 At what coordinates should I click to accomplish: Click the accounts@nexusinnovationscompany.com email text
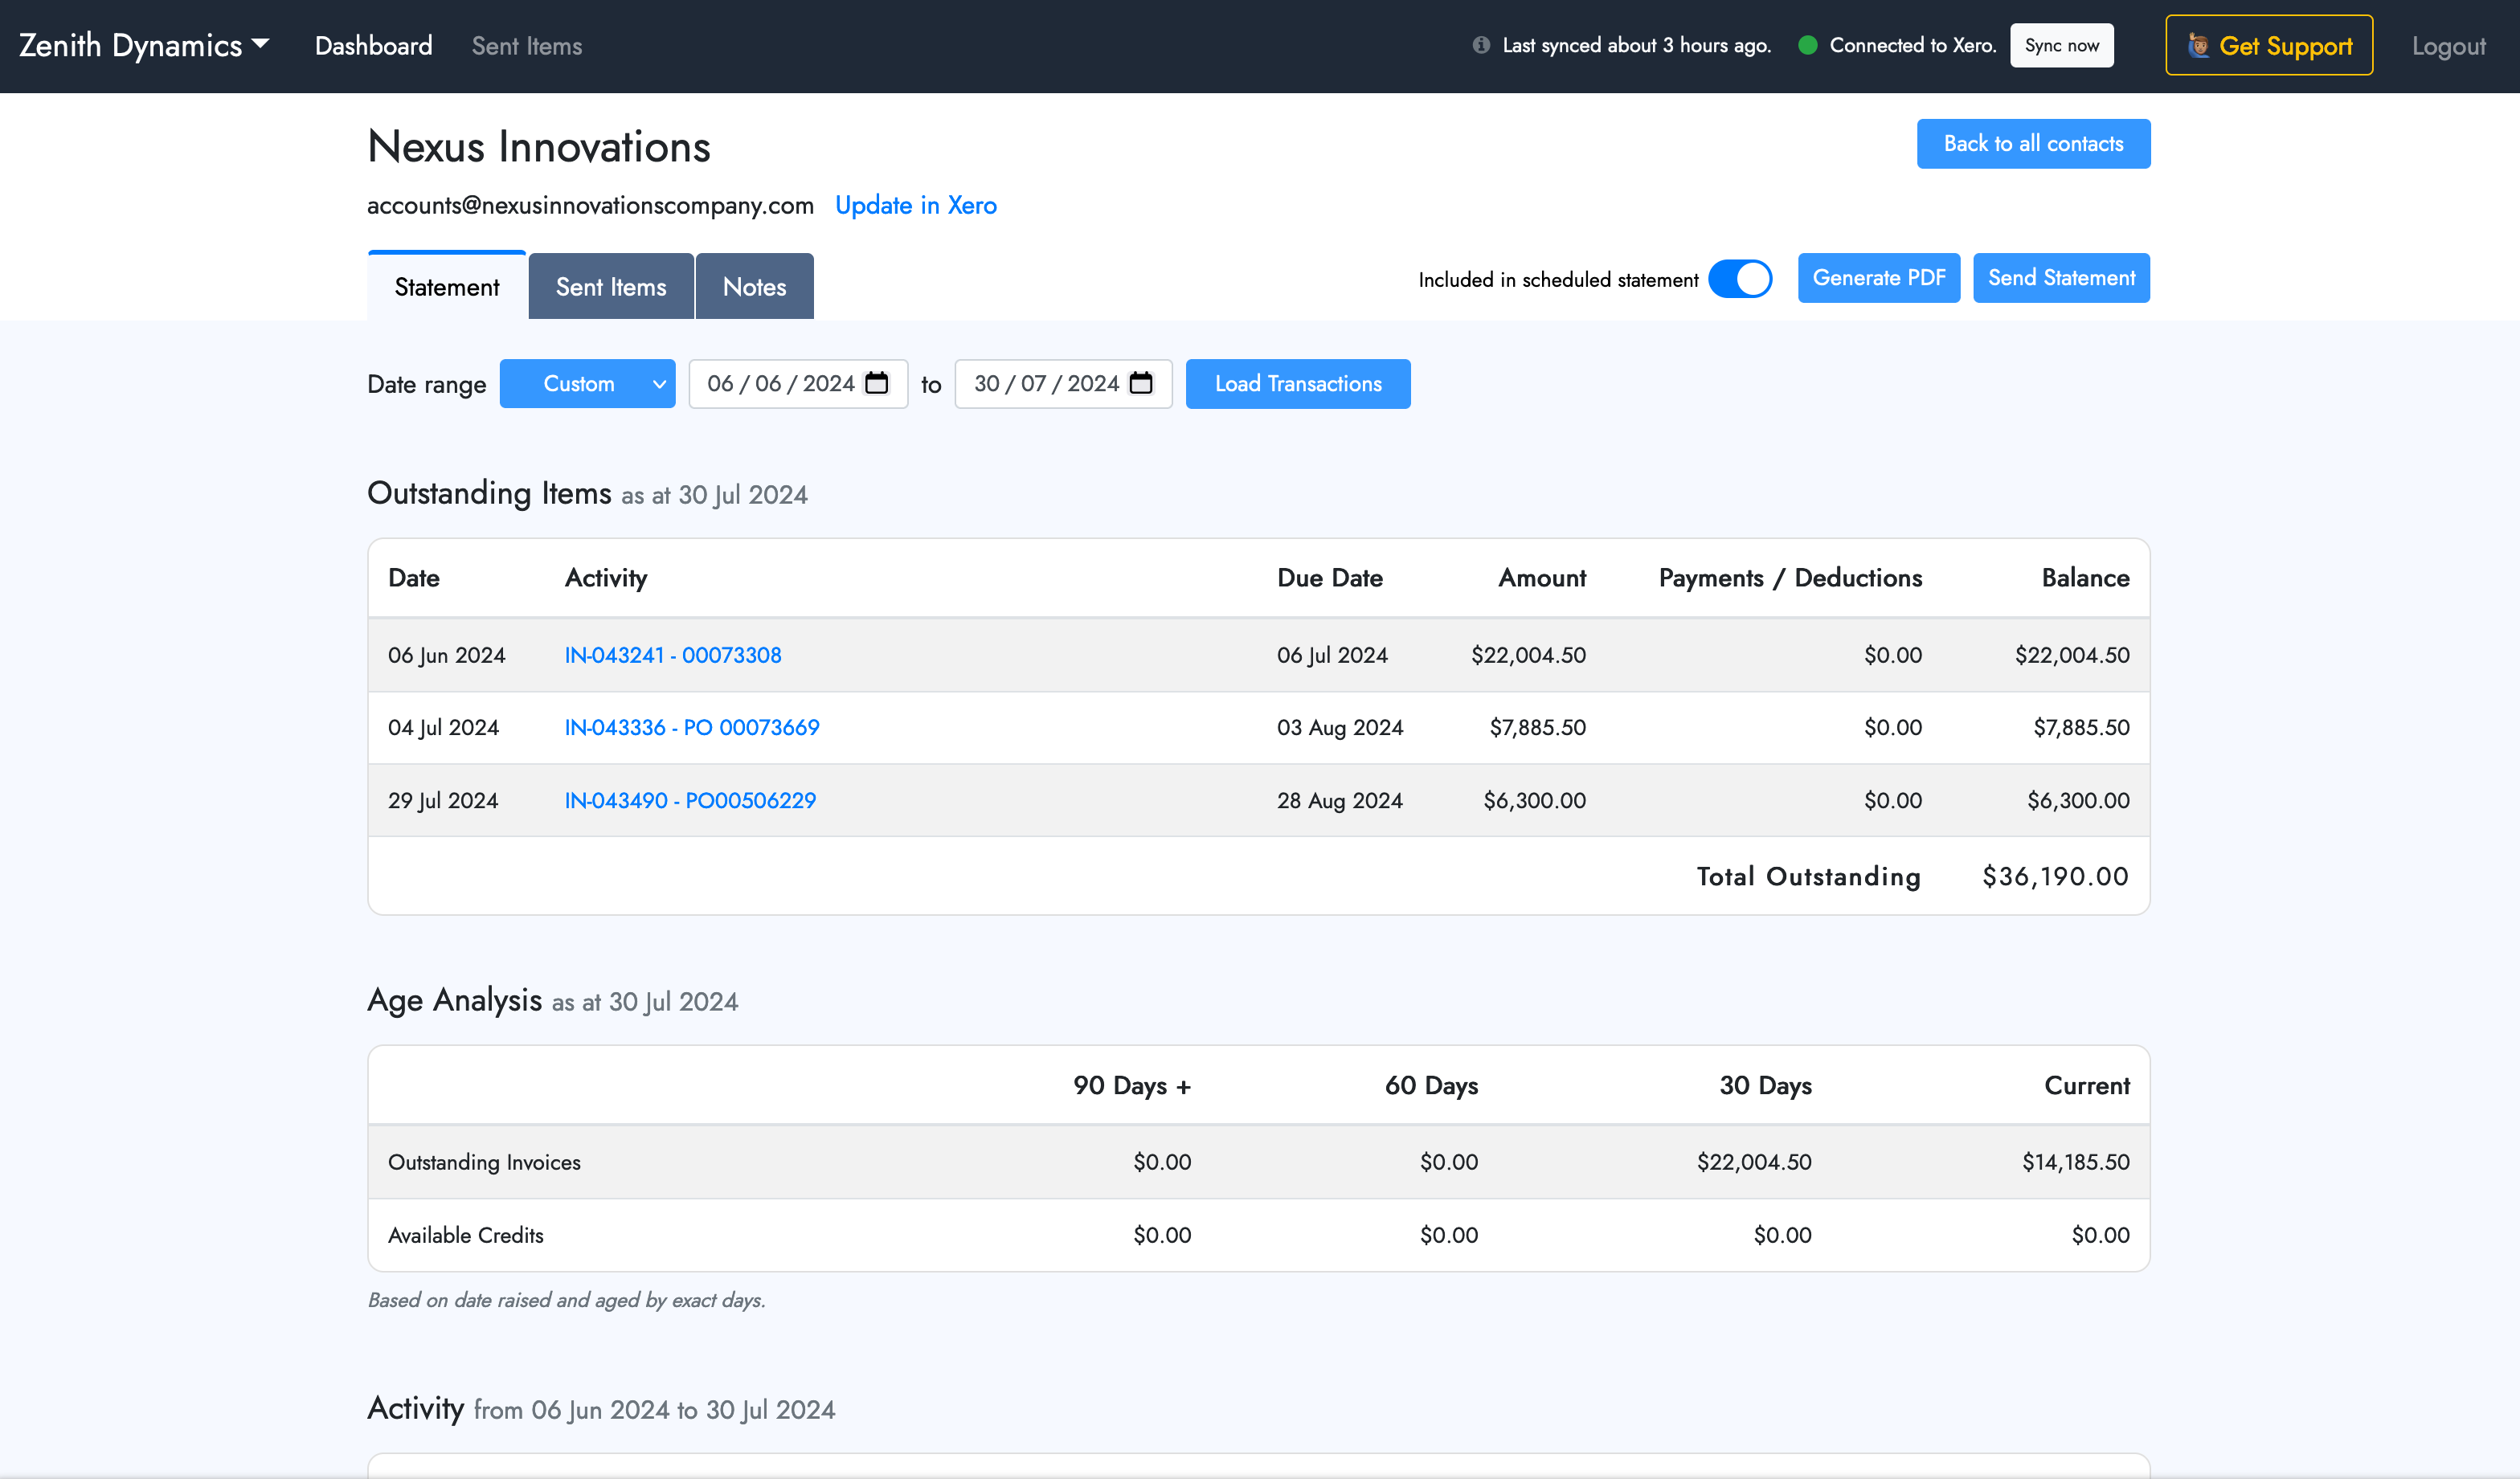pyautogui.click(x=590, y=205)
